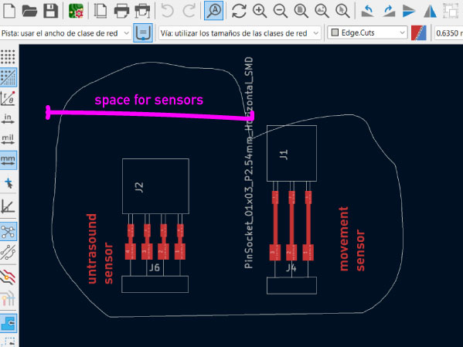Open board setup with gear icon
The height and width of the screenshot is (347, 463).
pos(76,10)
